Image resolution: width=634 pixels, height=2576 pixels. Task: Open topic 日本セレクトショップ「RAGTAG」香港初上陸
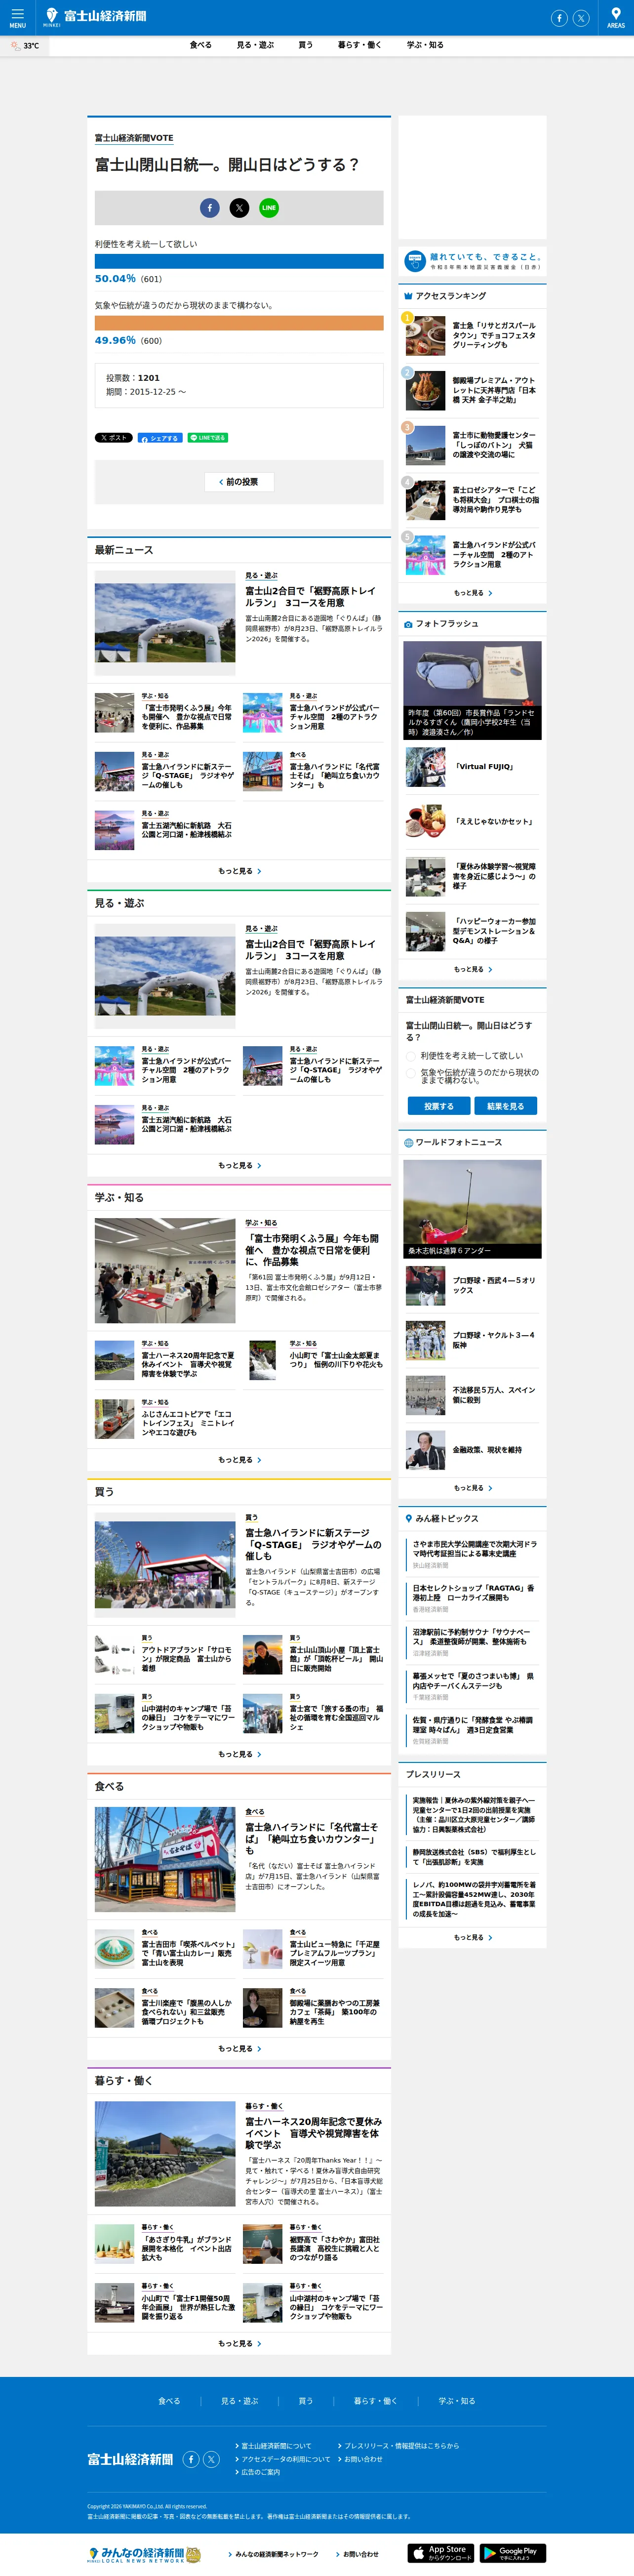474,1592
